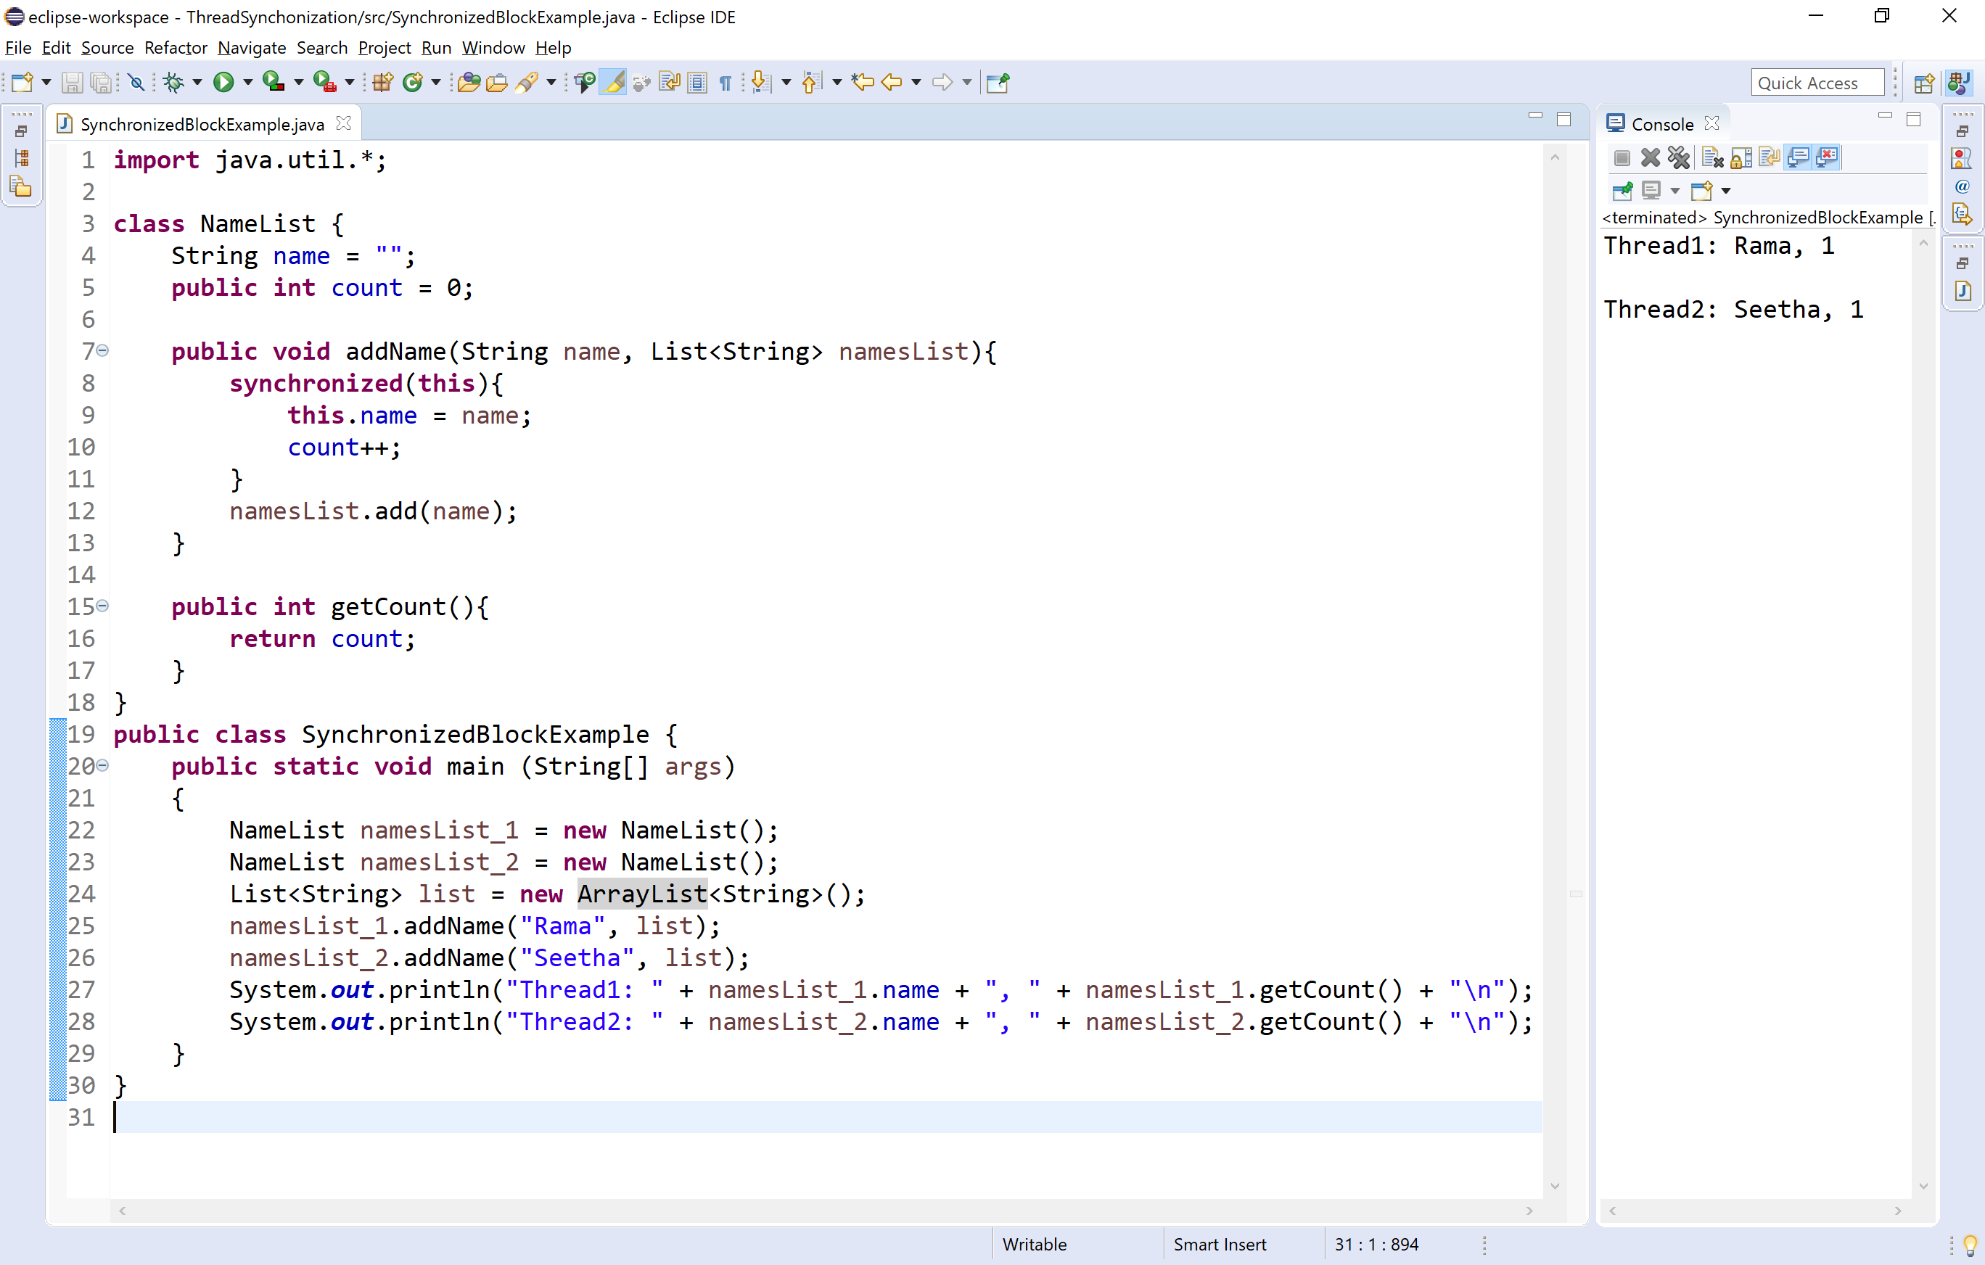Open the External Tools dropdown arrow
This screenshot has height=1265, width=1985.
[350, 83]
